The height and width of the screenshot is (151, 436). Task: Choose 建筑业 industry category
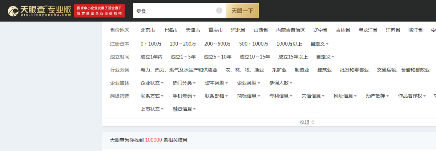[x=324, y=70]
